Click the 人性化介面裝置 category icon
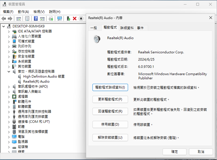Screen dimensions: 217x160 click(14, 37)
